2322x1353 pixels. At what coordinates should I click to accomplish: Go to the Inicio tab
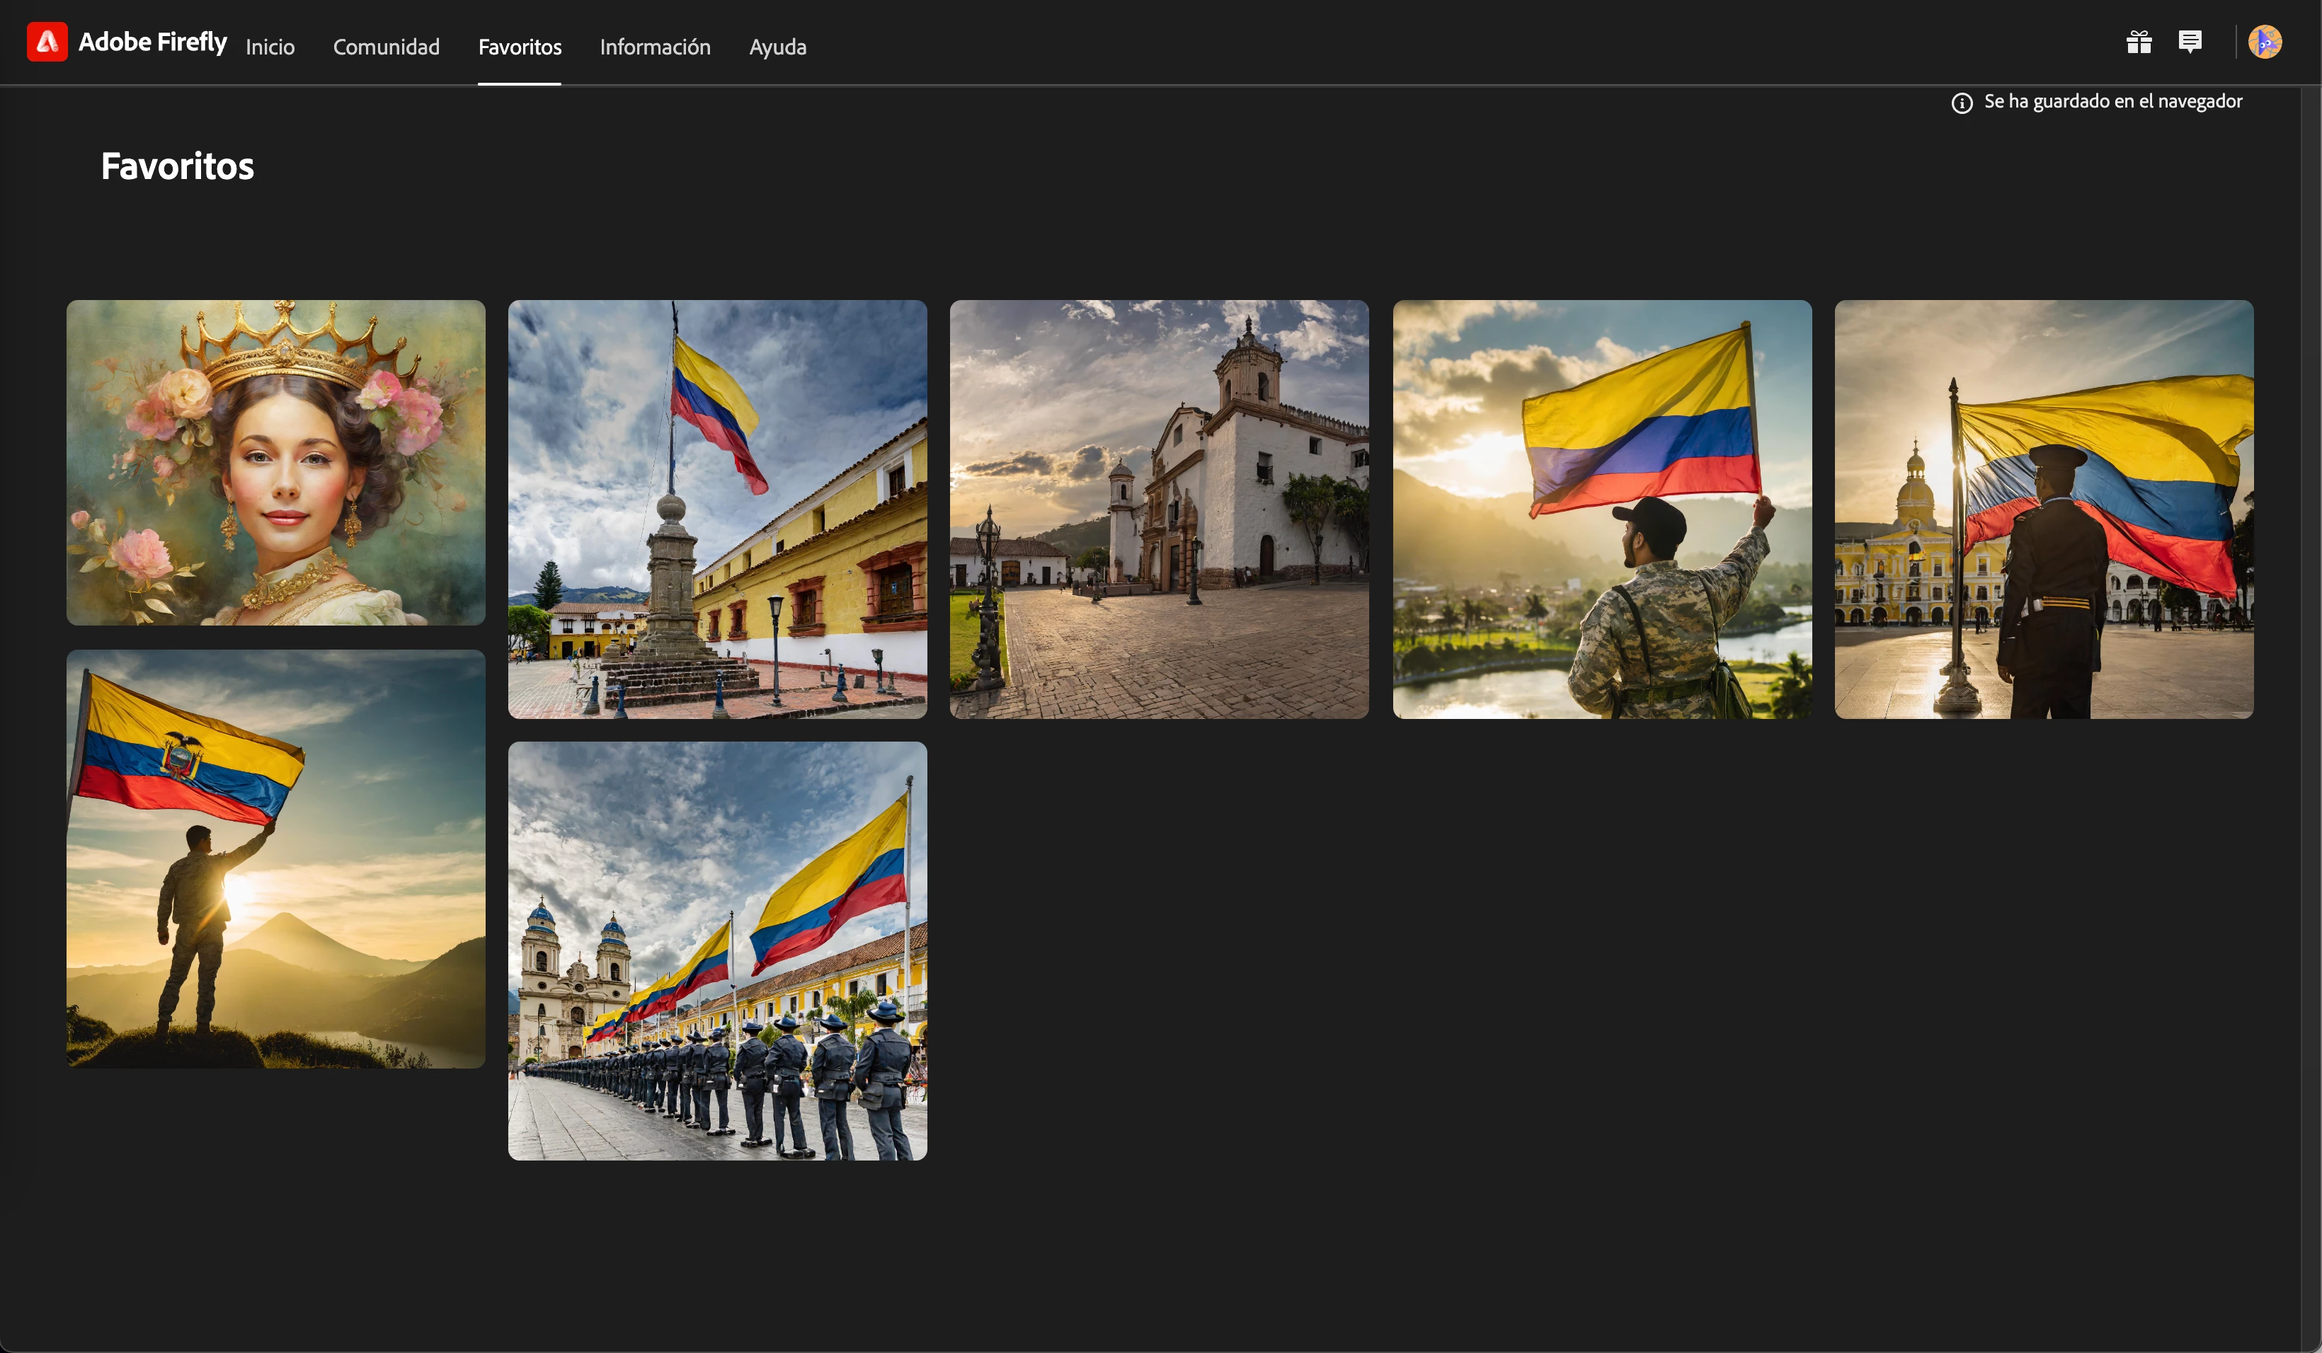pos(270,47)
